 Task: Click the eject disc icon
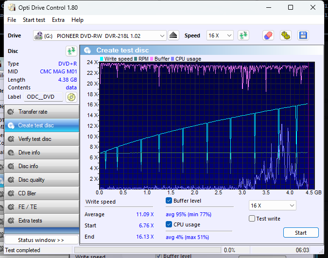(173, 35)
